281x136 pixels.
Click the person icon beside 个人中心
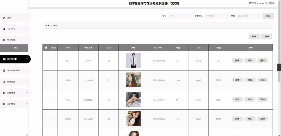pos(4,29)
